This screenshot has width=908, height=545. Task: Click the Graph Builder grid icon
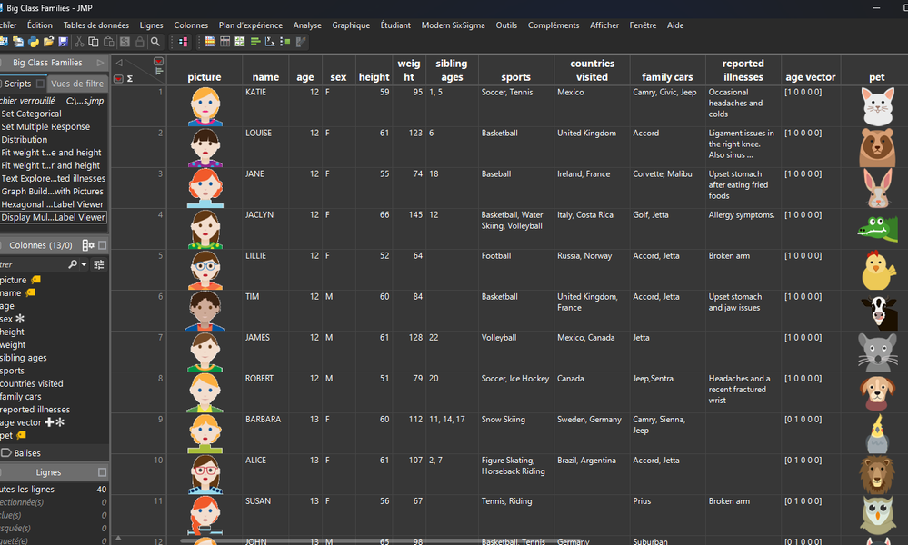(240, 42)
